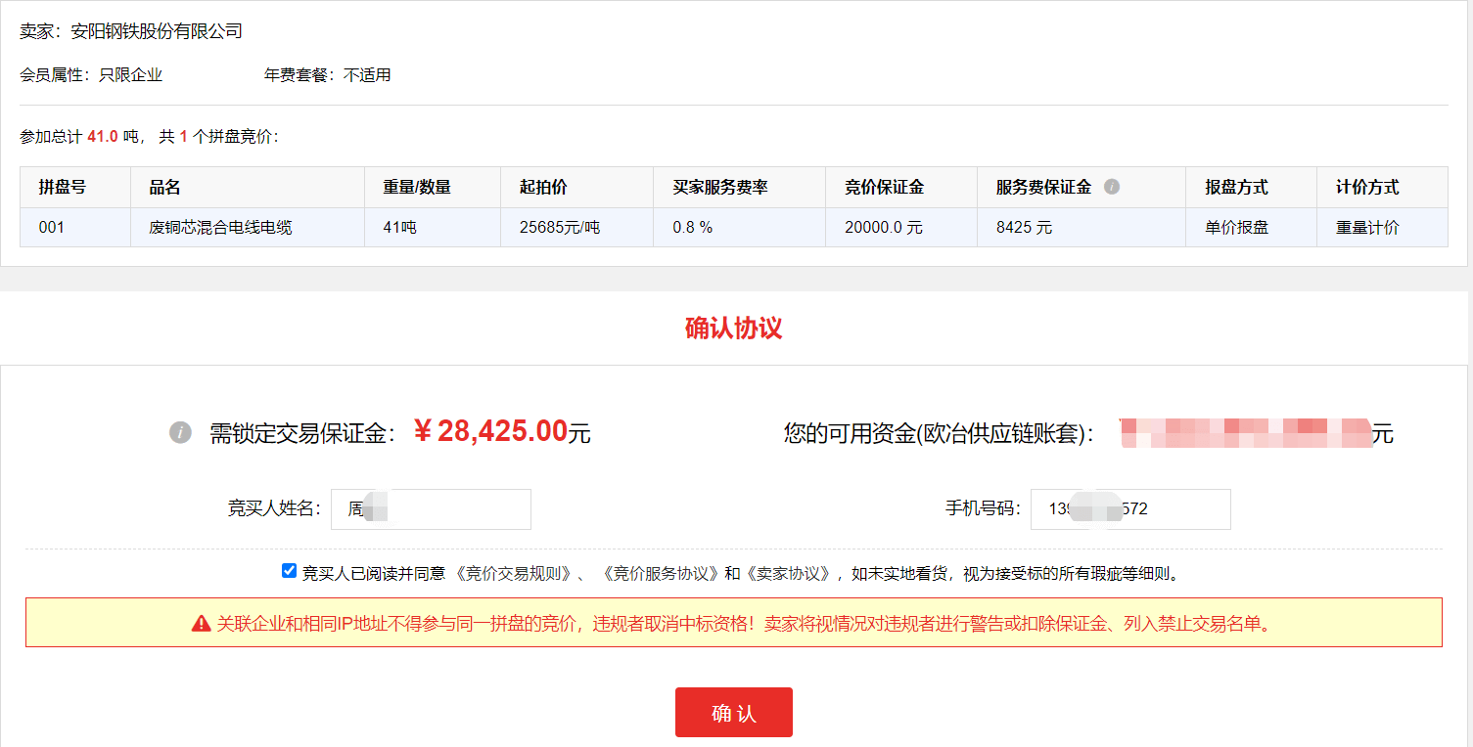Click the 重量计价 cell
1473x747 pixels.
click(1367, 228)
